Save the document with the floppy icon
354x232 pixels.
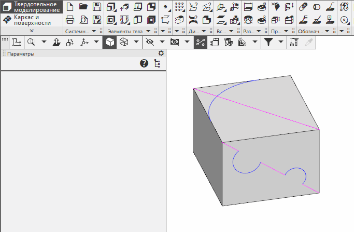(x=97, y=7)
